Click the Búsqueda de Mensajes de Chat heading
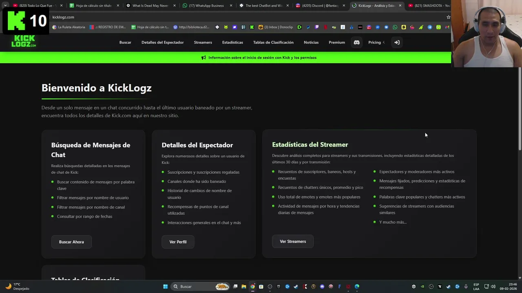The height and width of the screenshot is (293, 522). coord(91,150)
